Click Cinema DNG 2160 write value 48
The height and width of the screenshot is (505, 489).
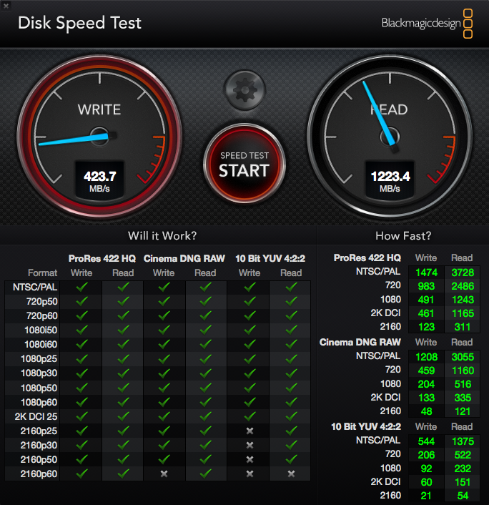[426, 411]
